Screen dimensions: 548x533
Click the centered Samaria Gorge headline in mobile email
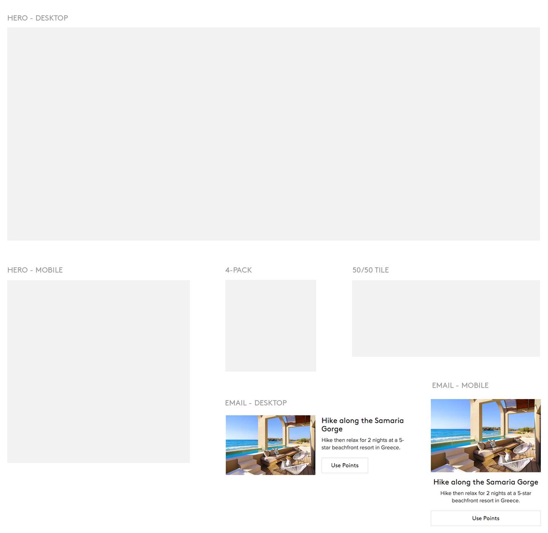click(x=486, y=482)
